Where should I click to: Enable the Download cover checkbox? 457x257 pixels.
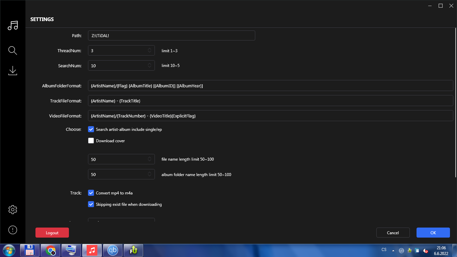click(x=91, y=141)
